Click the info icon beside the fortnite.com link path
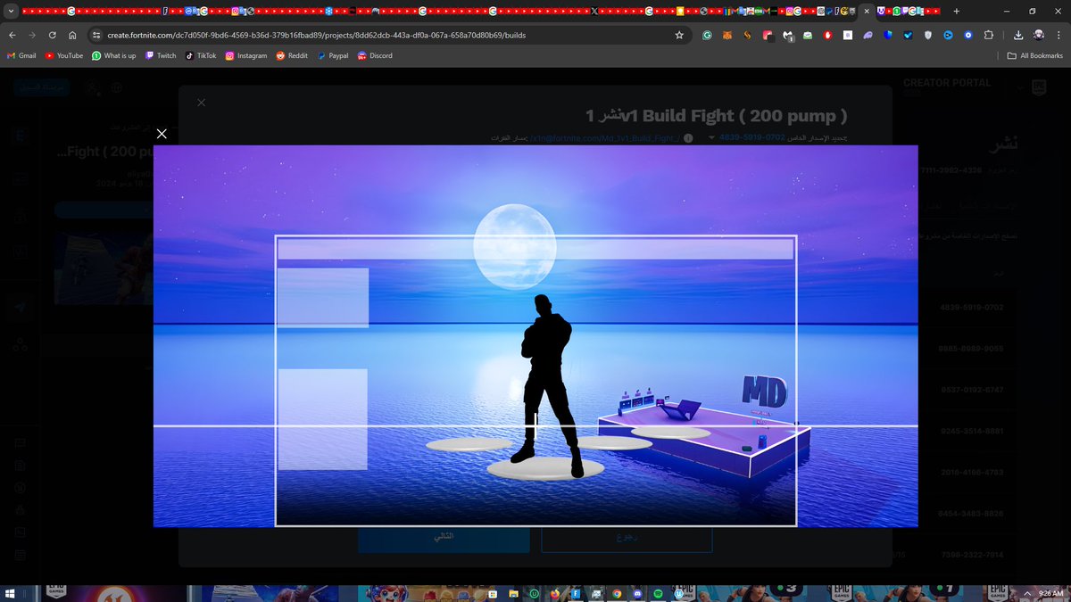 tap(688, 138)
